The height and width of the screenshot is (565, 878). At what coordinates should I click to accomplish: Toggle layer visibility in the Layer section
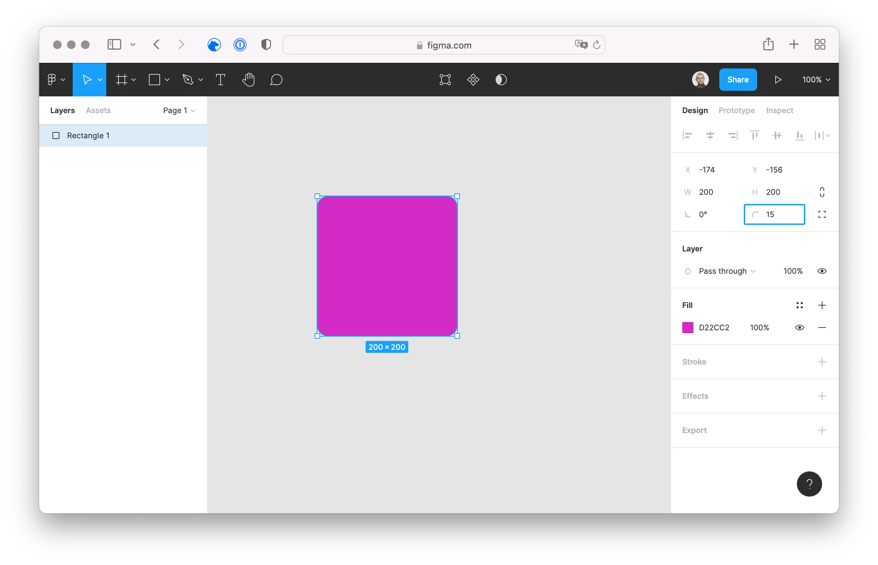822,271
